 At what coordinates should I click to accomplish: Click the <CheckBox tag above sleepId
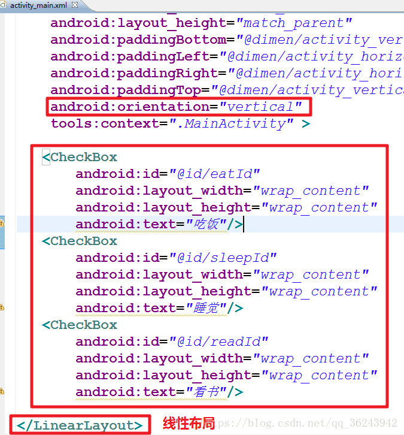click(x=80, y=241)
